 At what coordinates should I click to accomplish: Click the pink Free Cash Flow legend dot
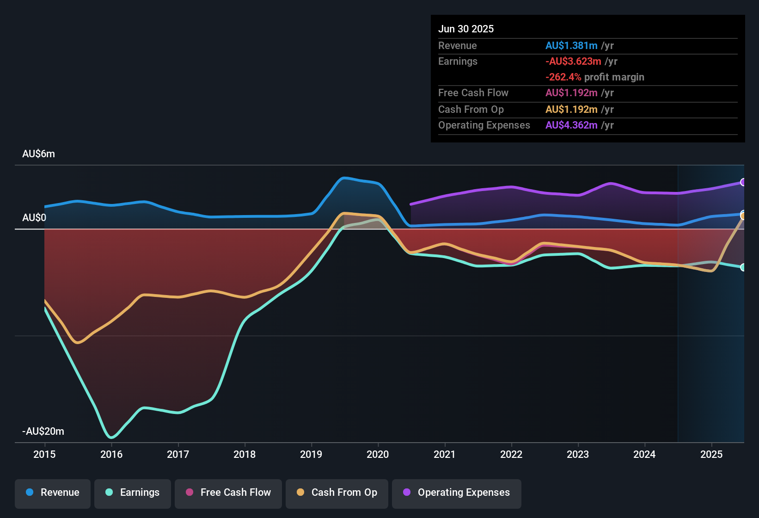[x=189, y=493]
